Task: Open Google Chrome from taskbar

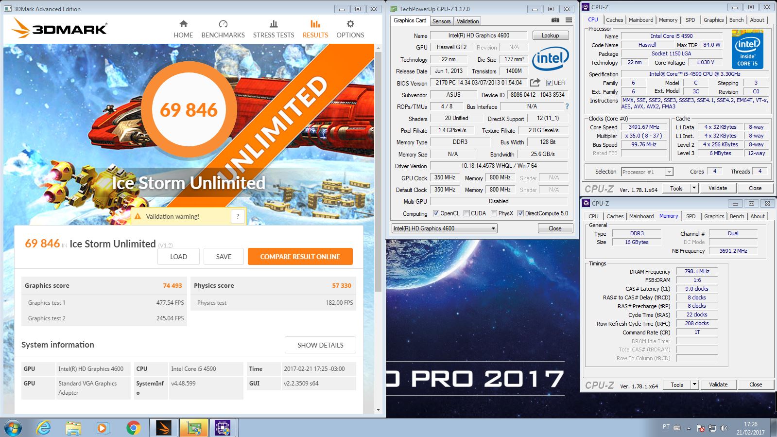Action: click(x=133, y=428)
